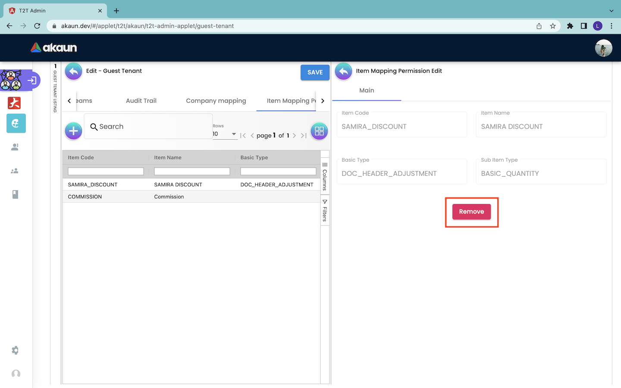Screen dimensions: 621x388
Task: Click the red Remove button
Action: [471, 212]
